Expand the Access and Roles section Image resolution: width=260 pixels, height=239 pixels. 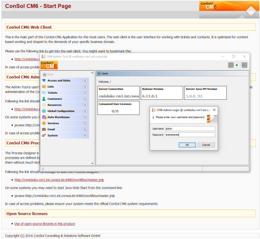pyautogui.click(x=85, y=81)
